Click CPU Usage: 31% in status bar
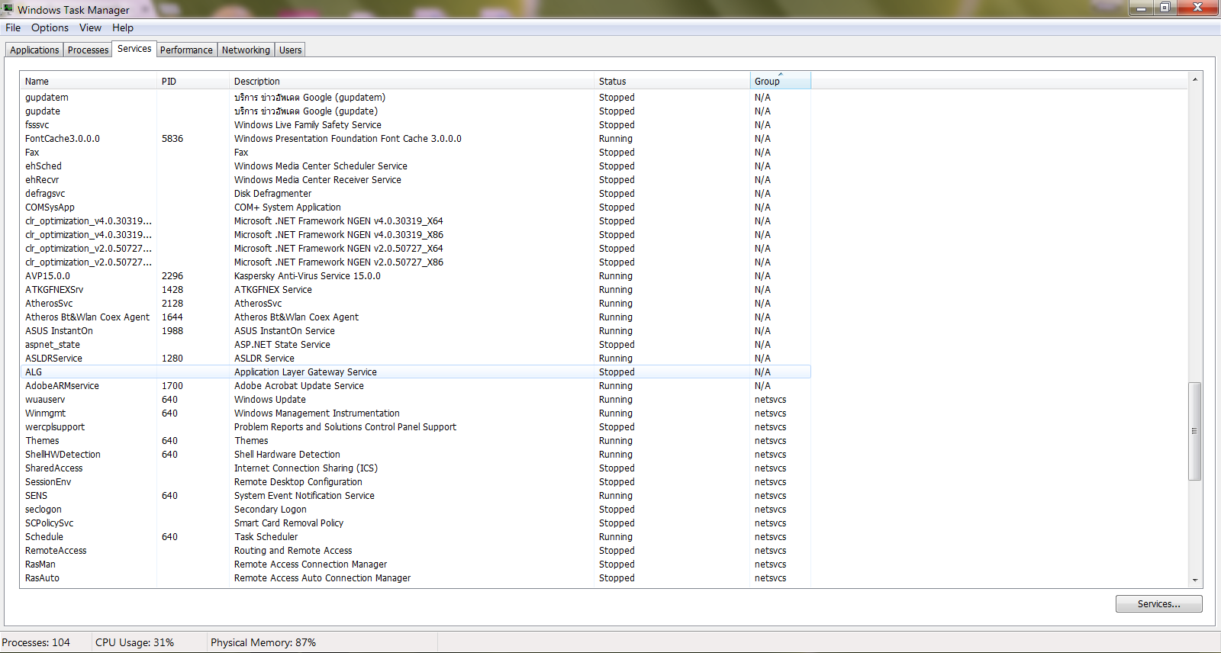Screen dimensions: 1221x653 pos(134,642)
